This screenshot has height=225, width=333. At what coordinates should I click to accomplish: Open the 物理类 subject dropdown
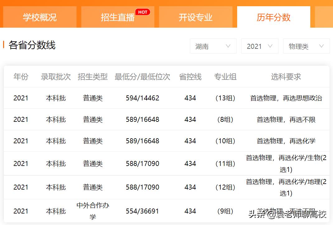[x=306, y=46]
